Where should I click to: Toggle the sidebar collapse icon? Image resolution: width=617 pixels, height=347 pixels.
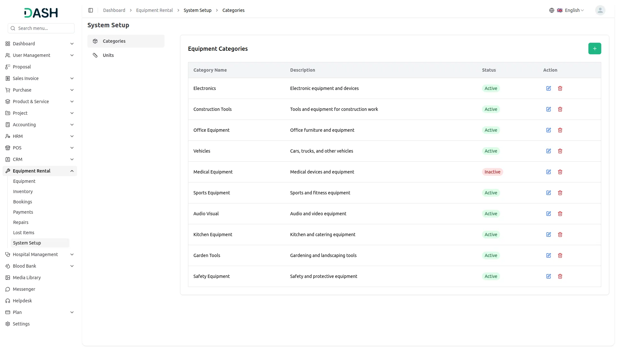(91, 10)
